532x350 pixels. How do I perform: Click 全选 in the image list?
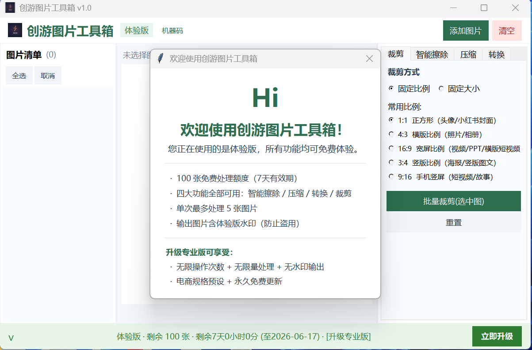click(x=19, y=76)
